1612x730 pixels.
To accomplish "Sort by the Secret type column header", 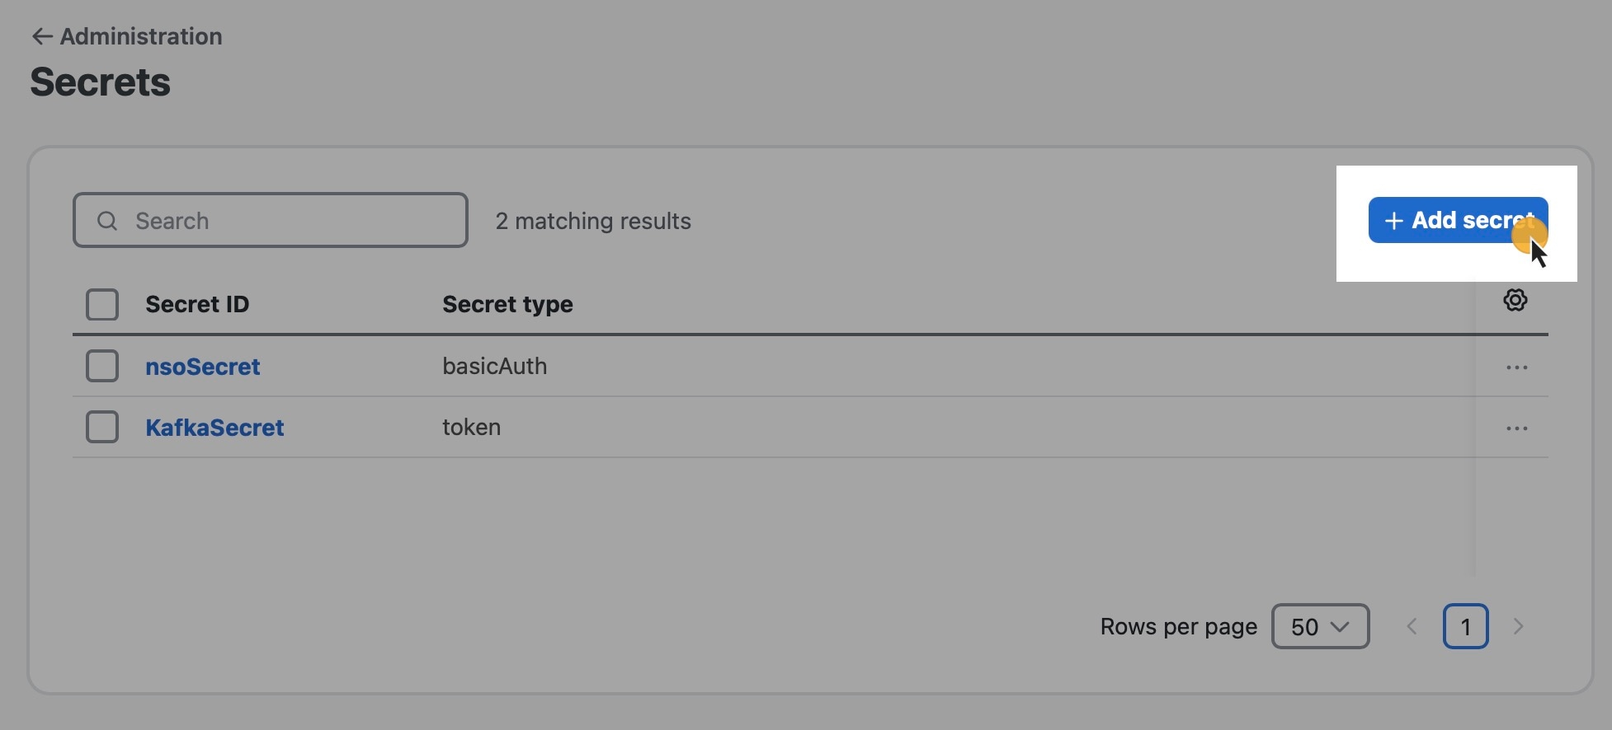I will (x=507, y=304).
